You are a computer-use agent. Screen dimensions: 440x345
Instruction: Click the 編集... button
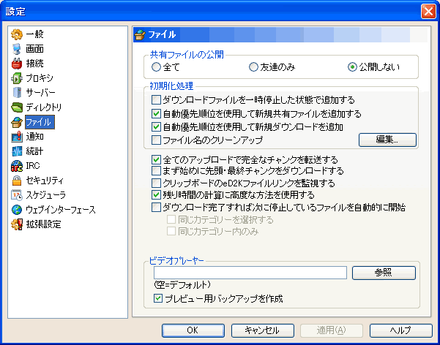click(x=387, y=140)
